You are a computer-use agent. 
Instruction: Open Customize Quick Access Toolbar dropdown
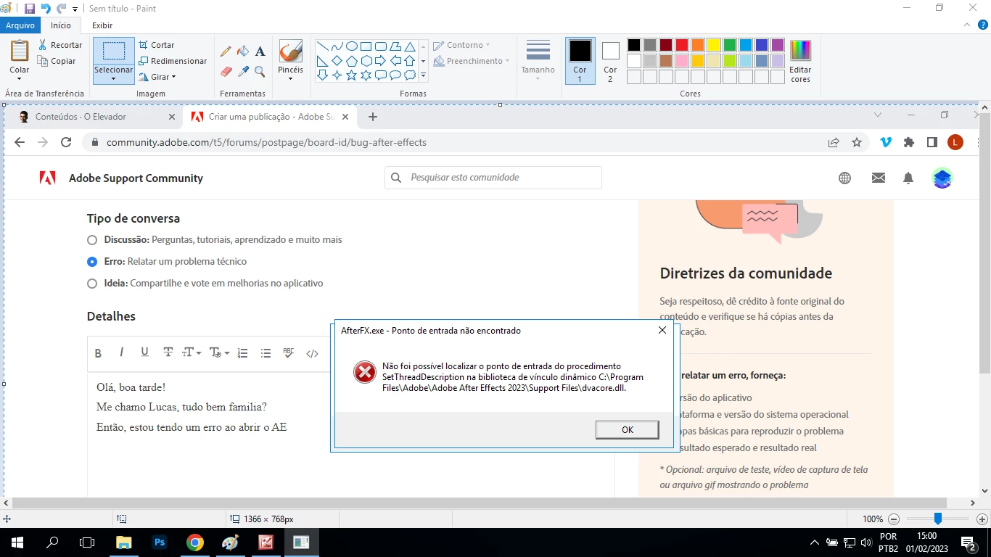point(75,9)
